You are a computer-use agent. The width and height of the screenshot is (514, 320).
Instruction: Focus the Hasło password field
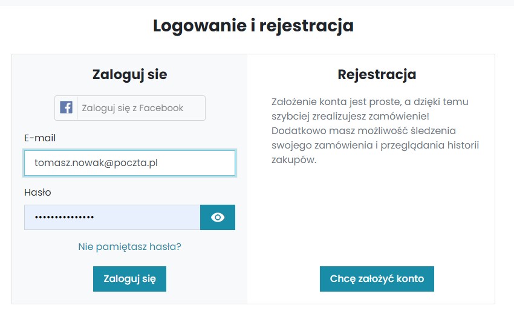pos(112,217)
